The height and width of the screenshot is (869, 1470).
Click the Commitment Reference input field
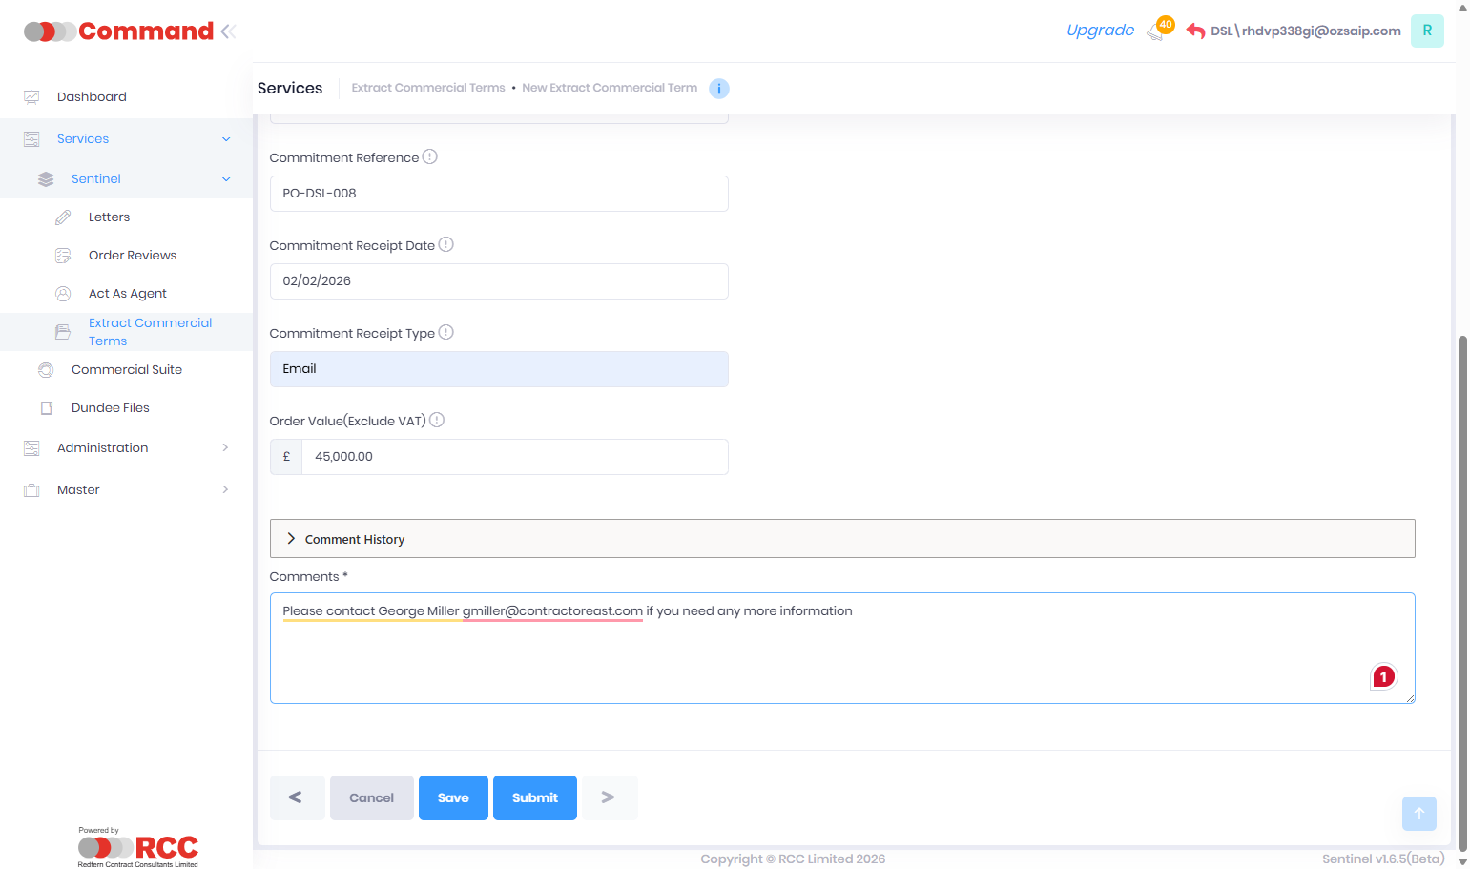click(499, 194)
